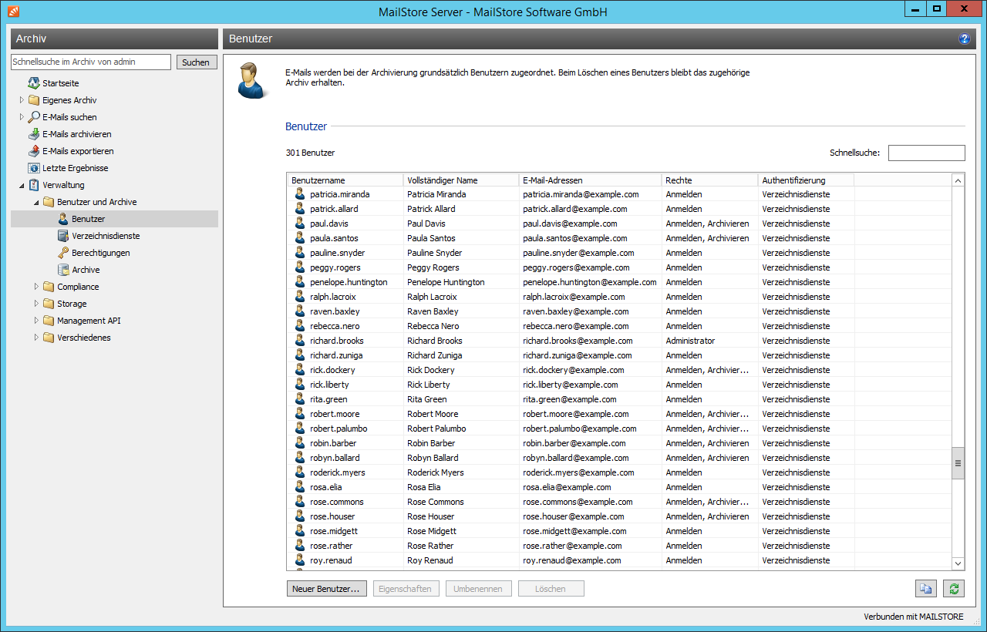Image resolution: width=987 pixels, height=632 pixels.
Task: Sort by E-Mail-Adressen column header
Action: (591, 180)
